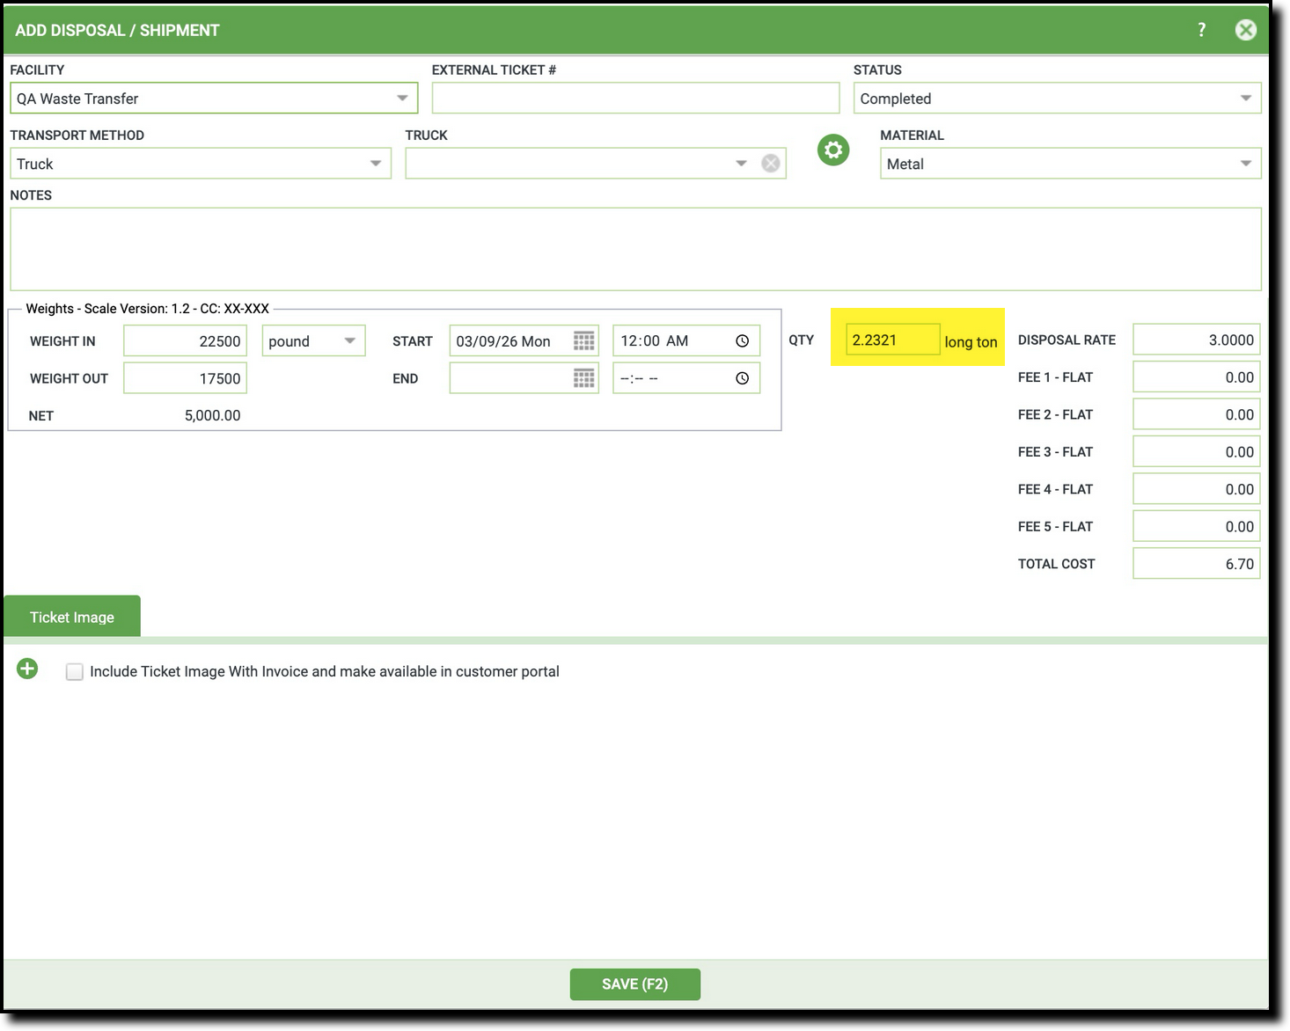
Task: Open the End date calendar picker
Action: (x=583, y=378)
